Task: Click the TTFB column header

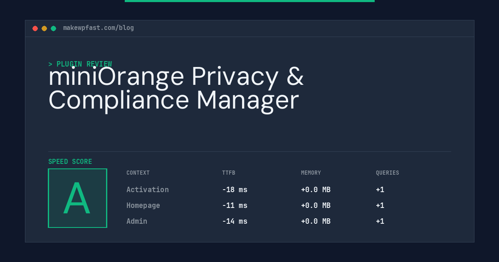Action: pos(229,173)
